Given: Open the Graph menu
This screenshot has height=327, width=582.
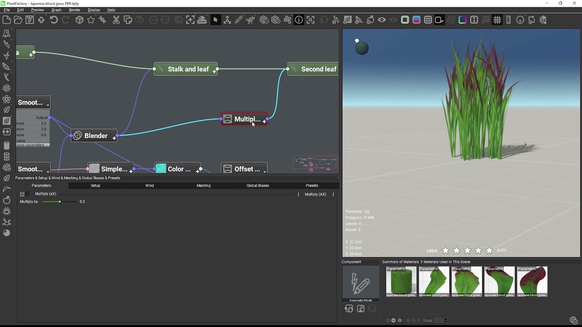Looking at the screenshot, I should tap(56, 10).
